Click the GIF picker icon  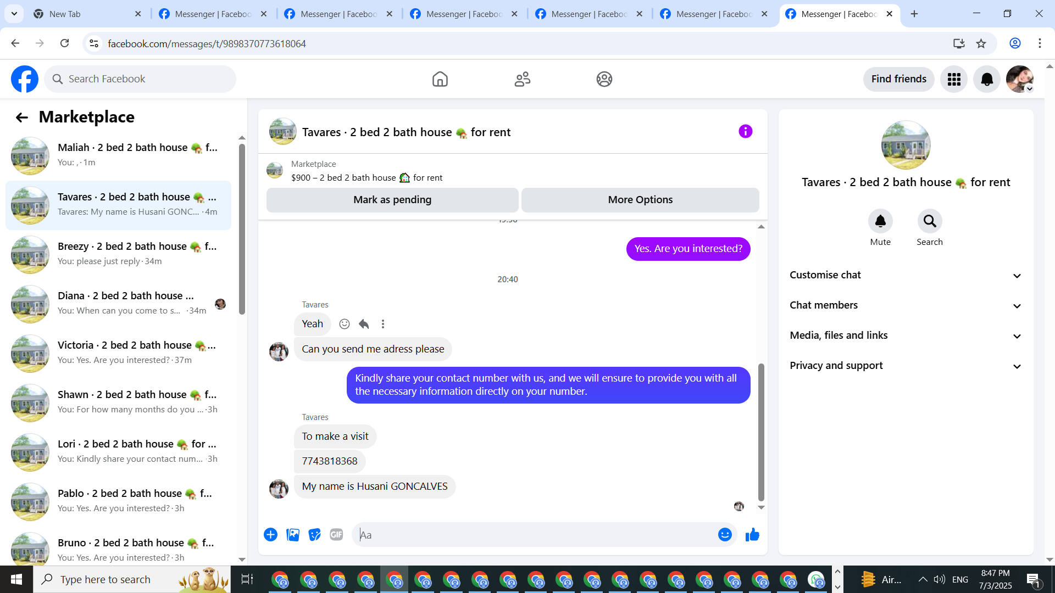(x=336, y=535)
